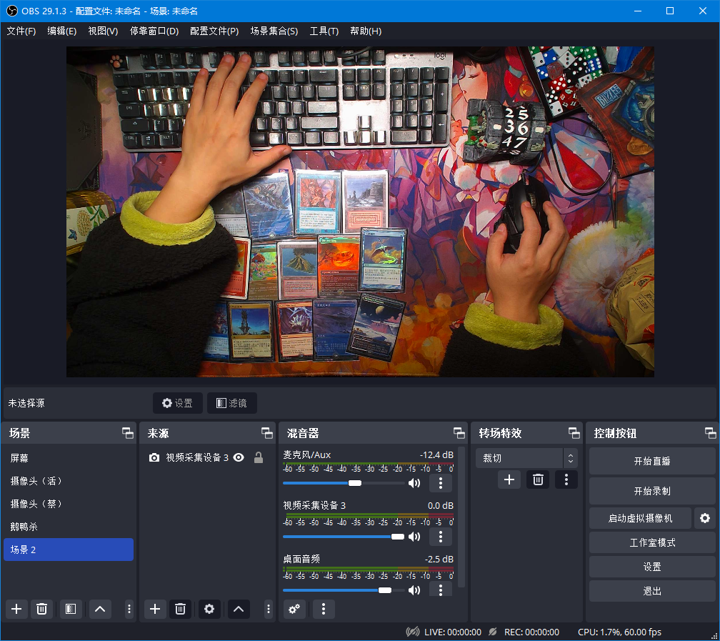Image resolution: width=720 pixels, height=641 pixels.
Task: Open advanced audio properties gears icon
Action: tap(294, 609)
